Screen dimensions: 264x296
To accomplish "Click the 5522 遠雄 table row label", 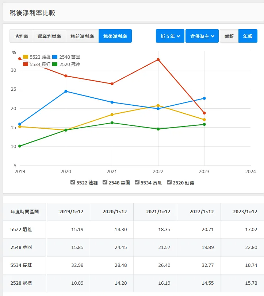I will (21, 230).
